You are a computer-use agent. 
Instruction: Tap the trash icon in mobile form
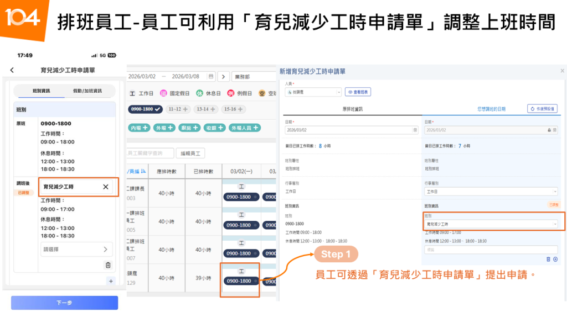tap(108, 265)
